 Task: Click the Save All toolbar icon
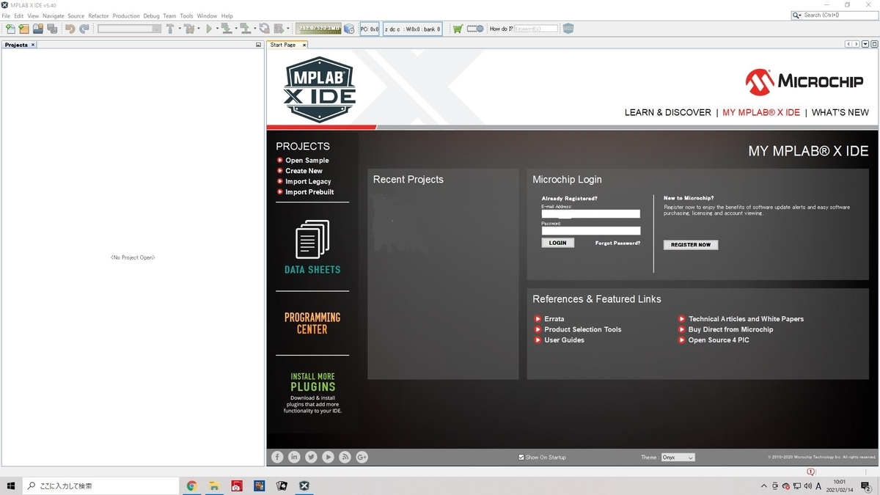[x=52, y=29]
